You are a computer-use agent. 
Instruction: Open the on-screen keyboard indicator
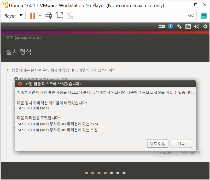(162, 26)
